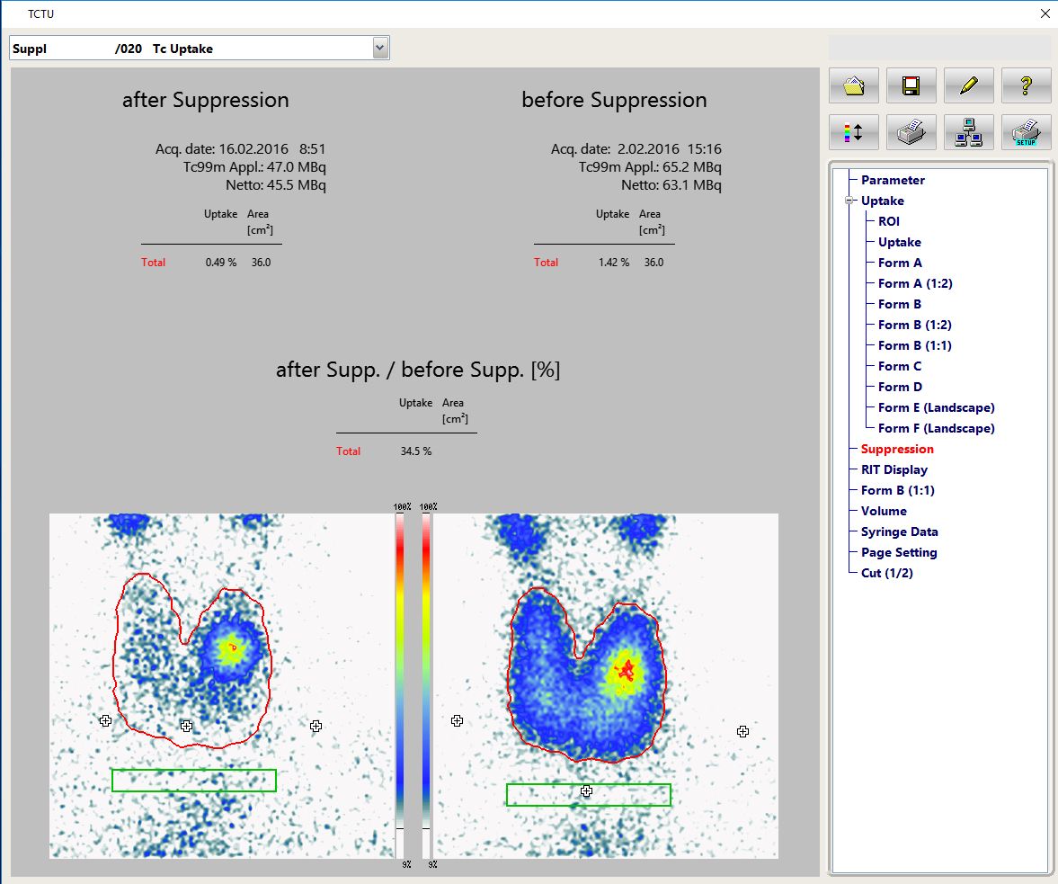Open the study selection dropdown arrow
The image size is (1058, 884).
(x=380, y=49)
